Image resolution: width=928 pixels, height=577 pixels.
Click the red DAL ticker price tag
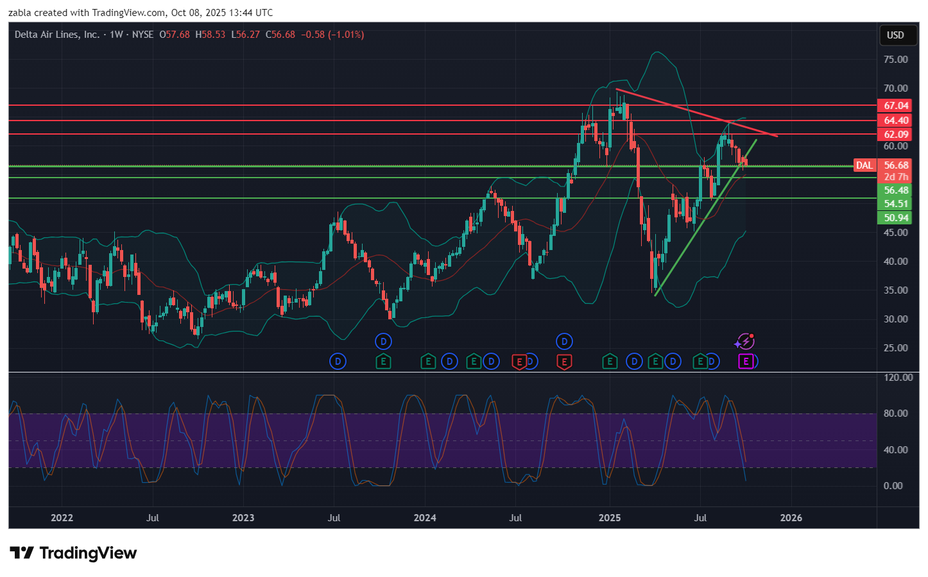[x=864, y=165]
